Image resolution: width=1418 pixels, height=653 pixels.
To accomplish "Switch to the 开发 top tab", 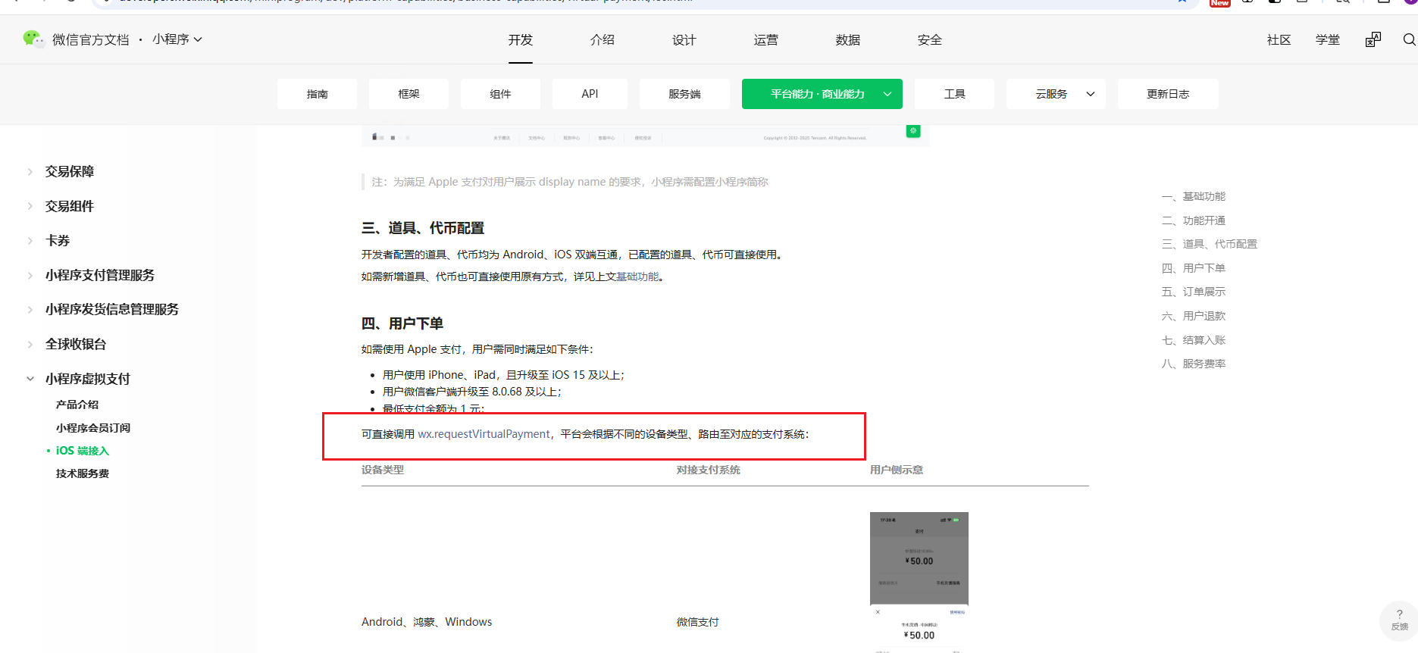I will click(x=521, y=40).
